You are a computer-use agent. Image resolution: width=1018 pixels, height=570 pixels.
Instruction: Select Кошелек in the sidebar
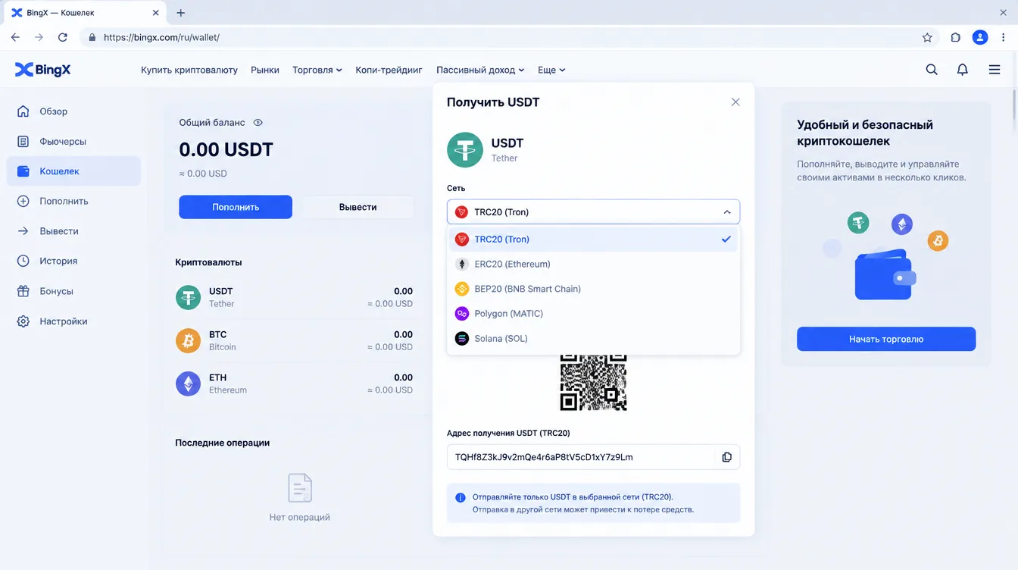pyautogui.click(x=73, y=171)
